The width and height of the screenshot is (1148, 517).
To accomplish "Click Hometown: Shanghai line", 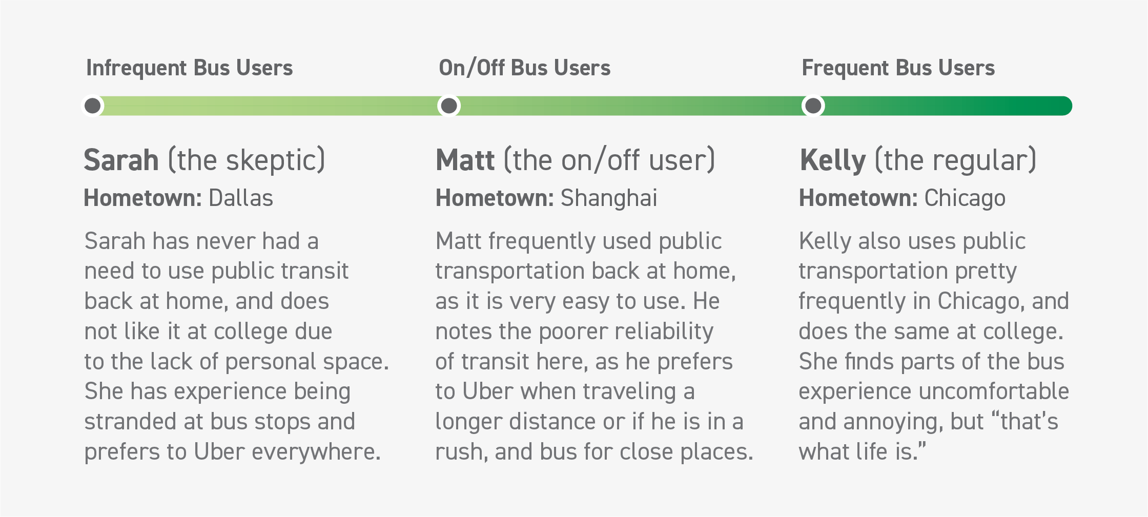I will click(x=546, y=198).
